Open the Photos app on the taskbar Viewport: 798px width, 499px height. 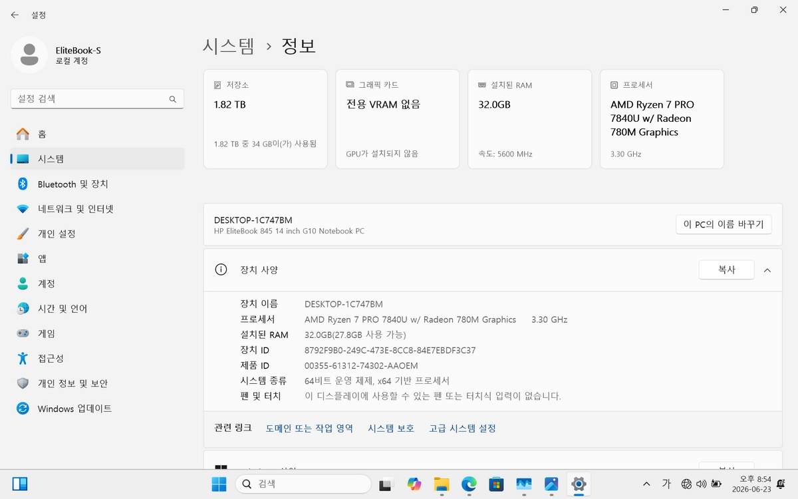551,484
